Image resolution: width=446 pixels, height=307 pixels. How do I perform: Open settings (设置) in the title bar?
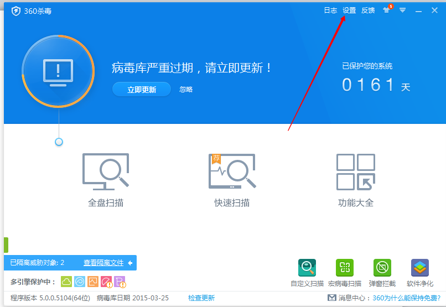coord(349,10)
